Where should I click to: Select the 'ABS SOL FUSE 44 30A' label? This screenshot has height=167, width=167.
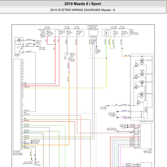point(63,33)
